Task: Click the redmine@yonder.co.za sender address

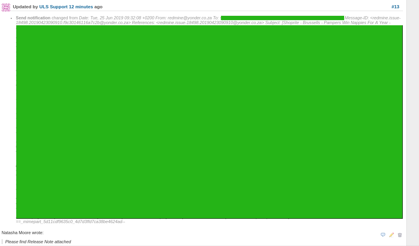Action: coord(190,18)
